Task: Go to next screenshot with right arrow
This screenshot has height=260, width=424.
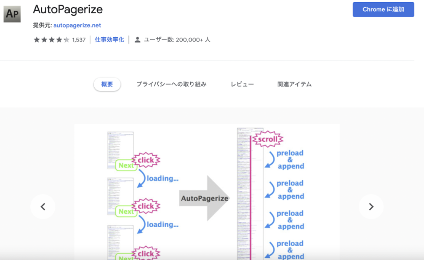Action: click(371, 207)
